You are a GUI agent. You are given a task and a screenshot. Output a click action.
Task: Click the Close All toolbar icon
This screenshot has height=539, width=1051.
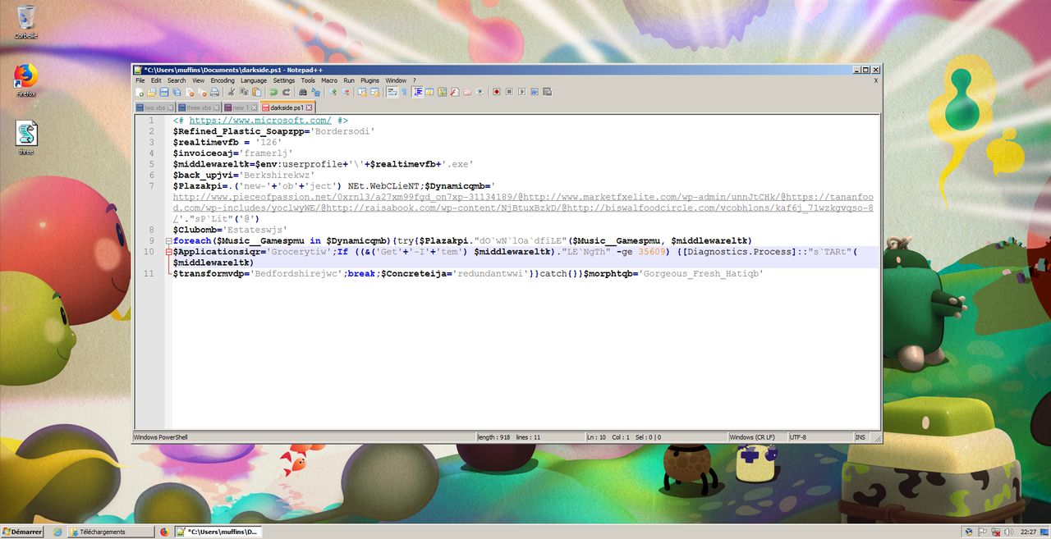[x=202, y=92]
